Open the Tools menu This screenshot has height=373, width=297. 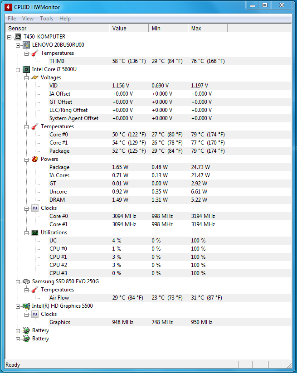point(46,19)
